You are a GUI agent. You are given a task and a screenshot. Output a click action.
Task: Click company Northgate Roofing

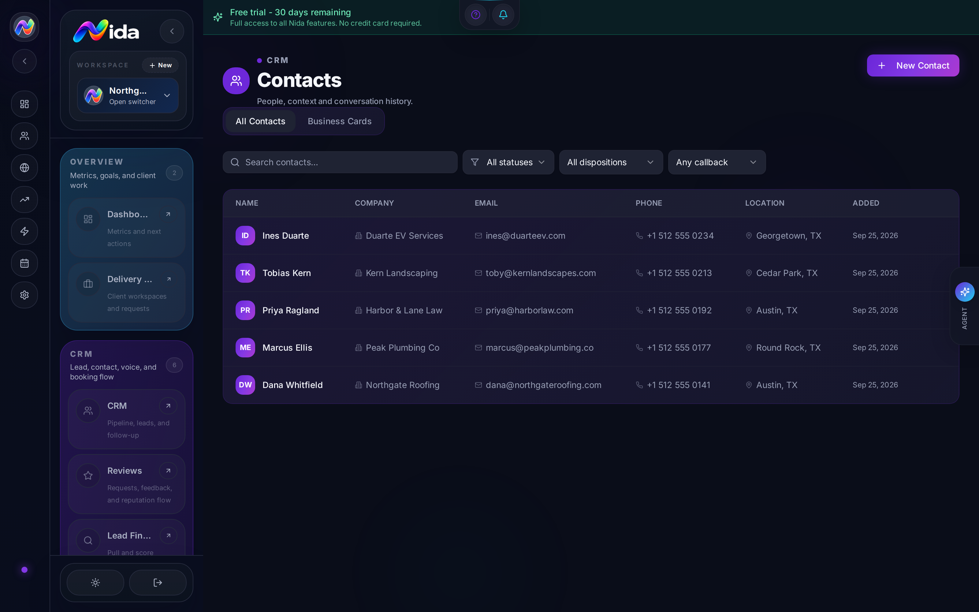[x=402, y=385]
